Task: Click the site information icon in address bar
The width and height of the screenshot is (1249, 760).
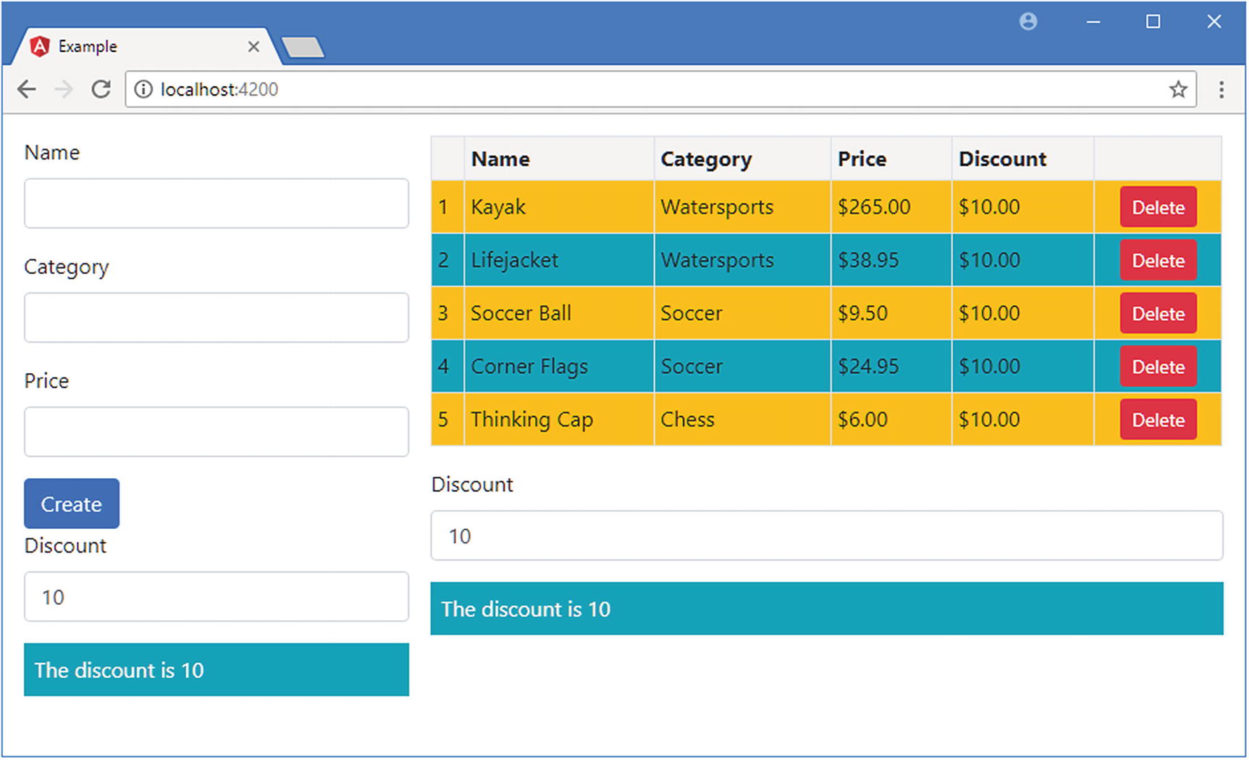Action: coord(143,89)
